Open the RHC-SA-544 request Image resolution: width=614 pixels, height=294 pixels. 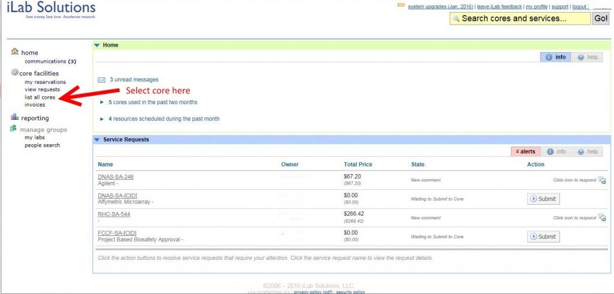[114, 214]
